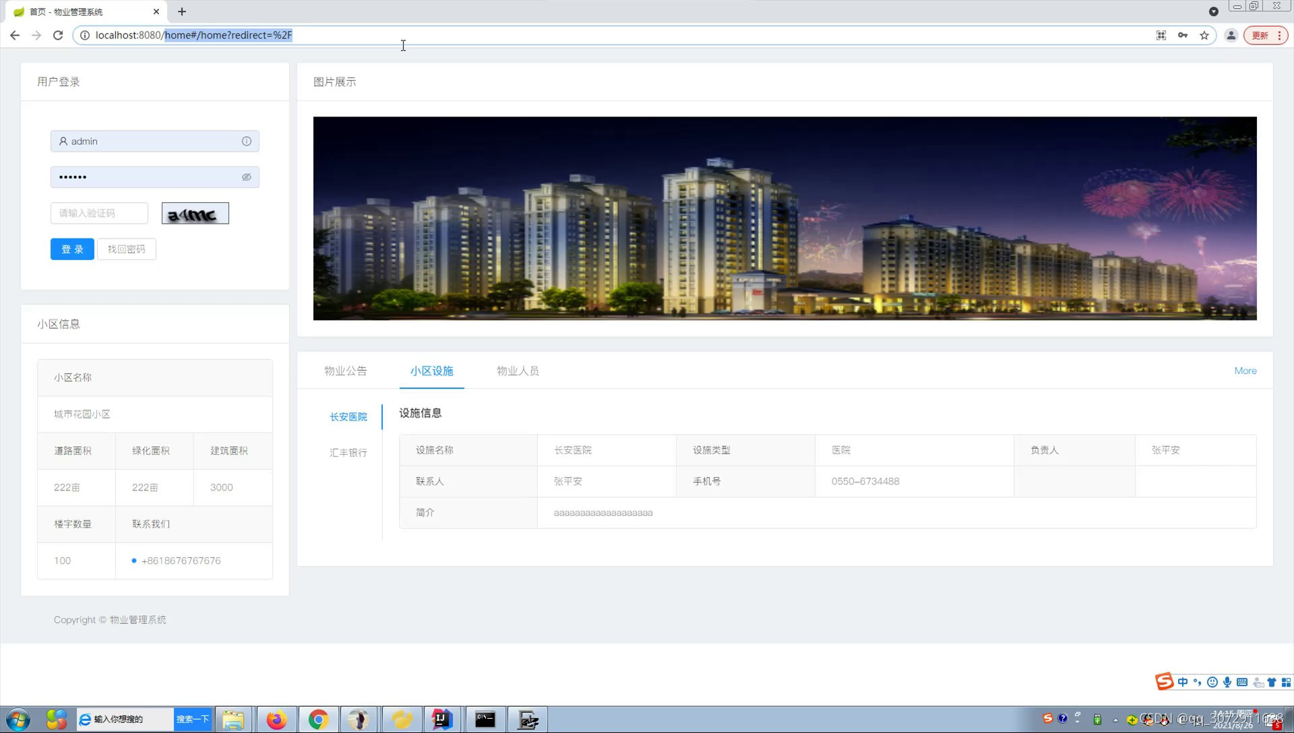
Task: Toggle punctuation mode on Sogou bar
Action: pos(1198,682)
